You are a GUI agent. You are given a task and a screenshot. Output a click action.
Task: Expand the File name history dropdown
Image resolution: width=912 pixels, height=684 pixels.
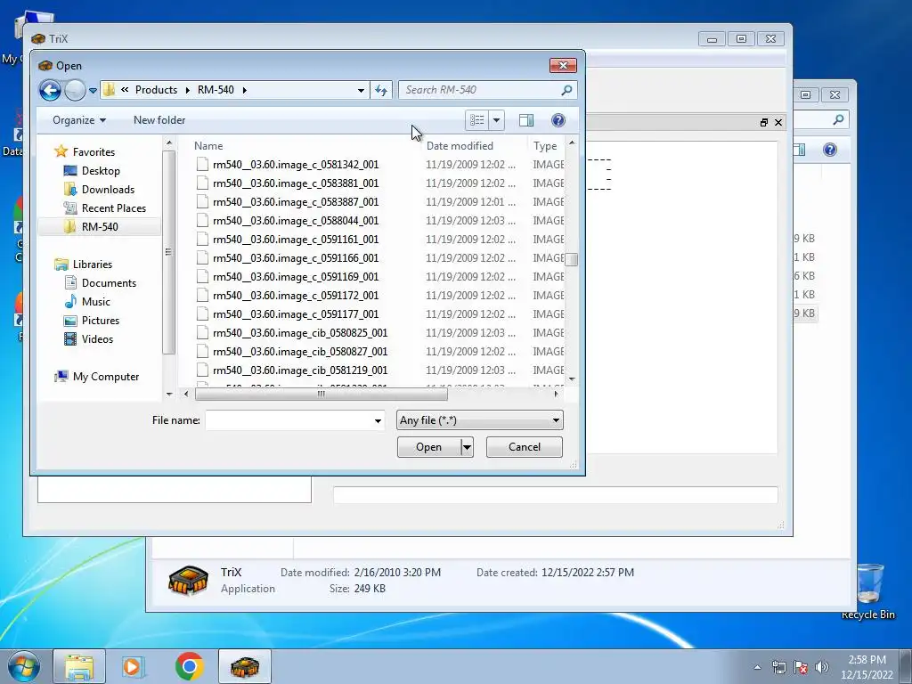(x=378, y=420)
